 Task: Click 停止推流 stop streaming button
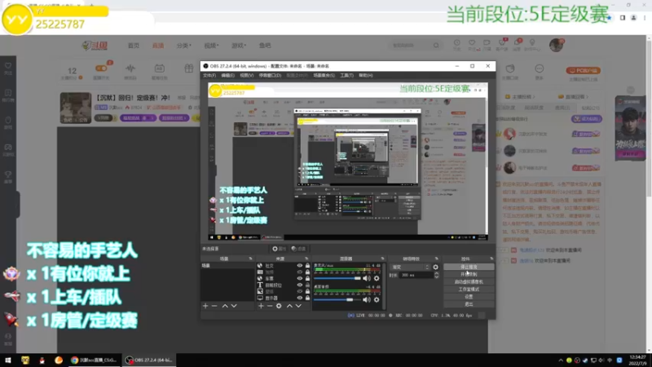(x=469, y=267)
